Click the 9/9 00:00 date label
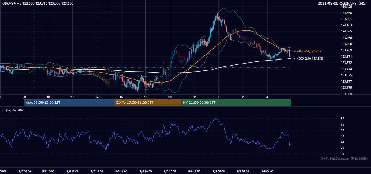Viewport: 371px width, 174px height. 219,171
